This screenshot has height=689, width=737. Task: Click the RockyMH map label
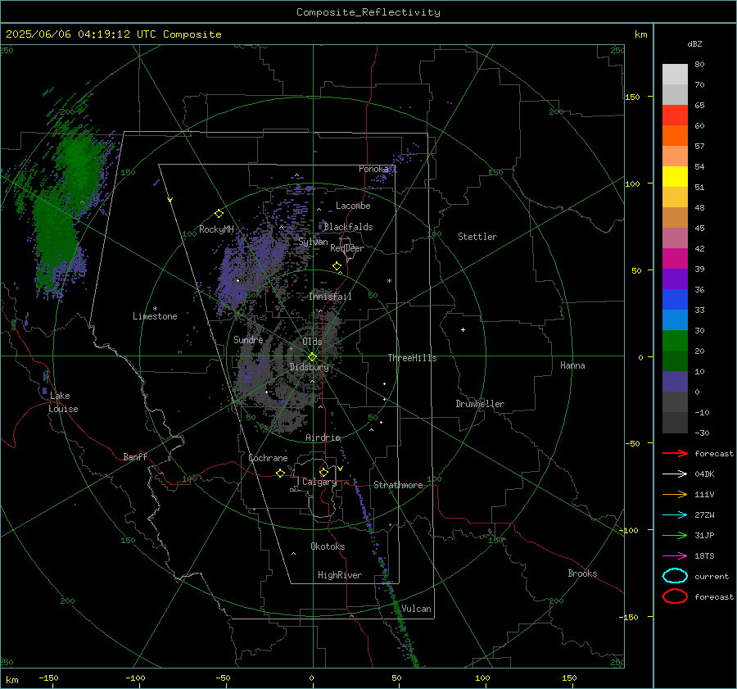(x=216, y=229)
